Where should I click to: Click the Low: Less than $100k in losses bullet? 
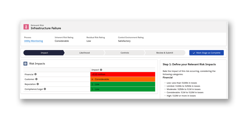pos(182,83)
